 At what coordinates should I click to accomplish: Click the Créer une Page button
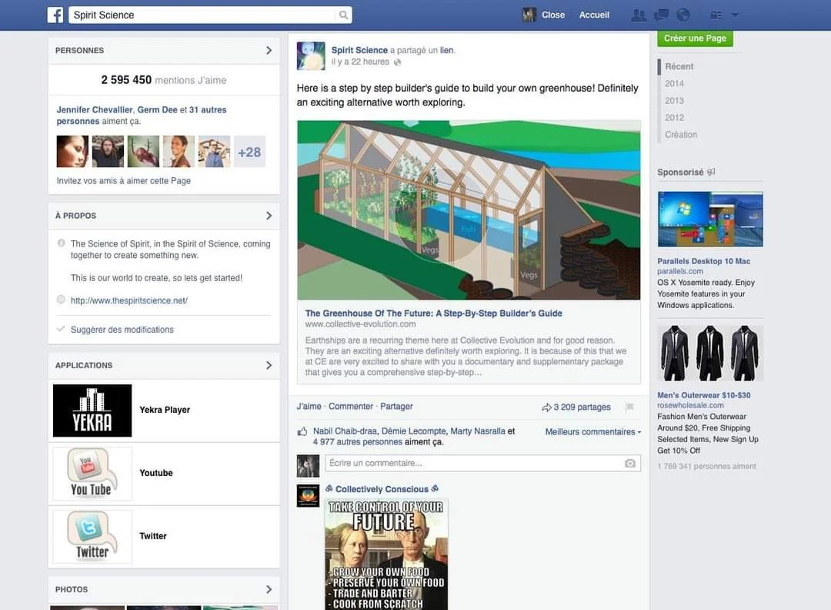[x=695, y=39]
